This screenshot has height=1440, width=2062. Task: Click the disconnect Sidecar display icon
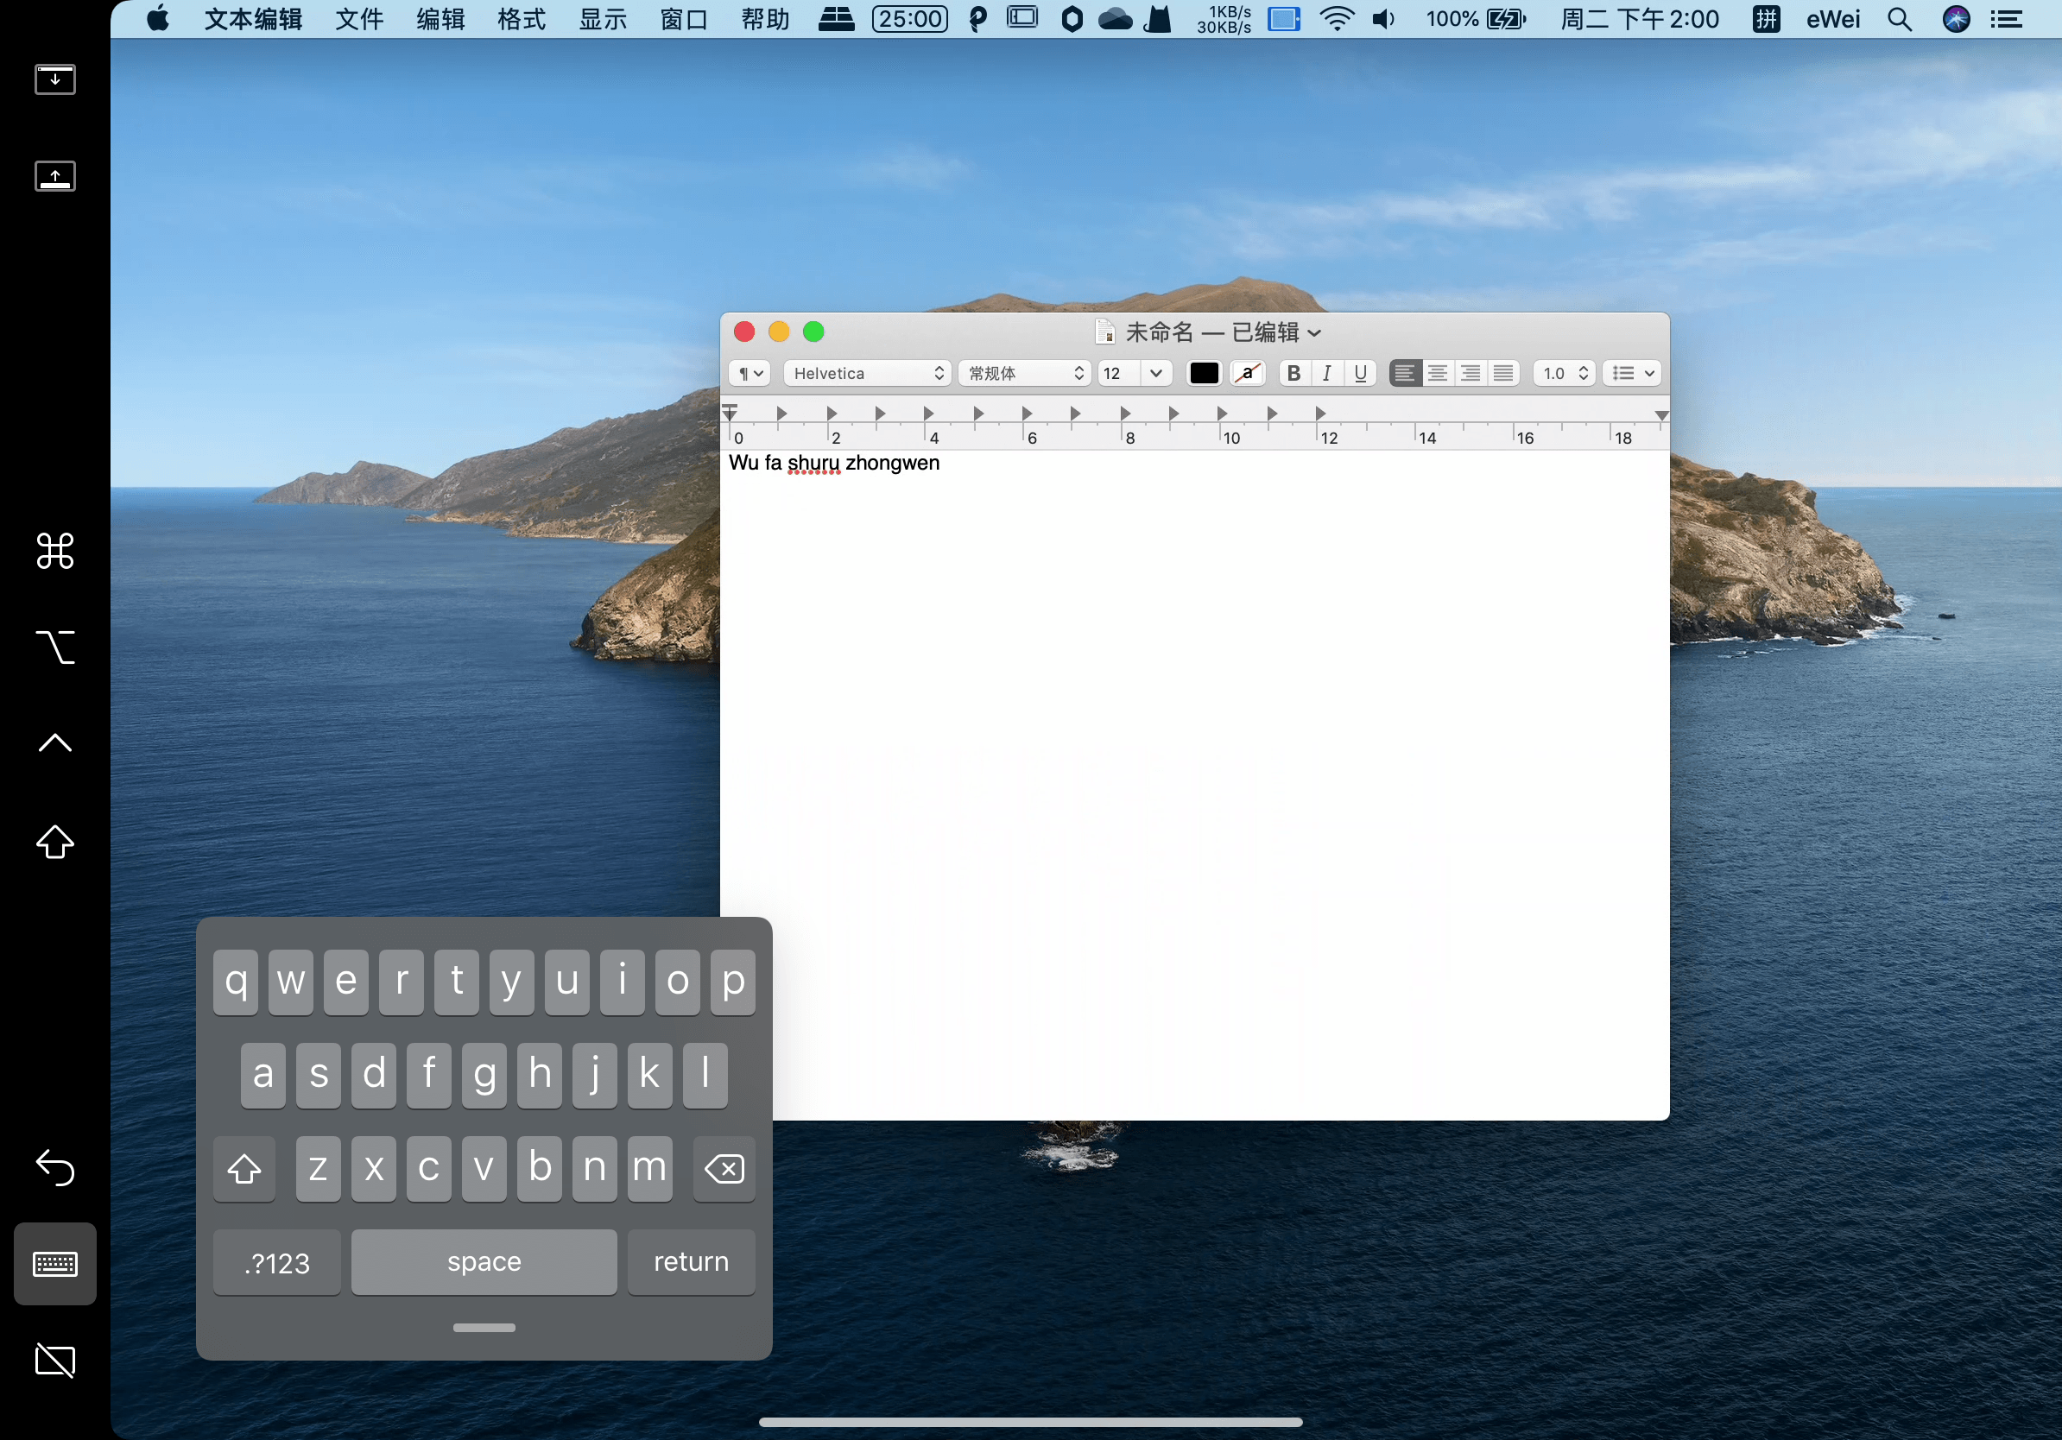[54, 1359]
